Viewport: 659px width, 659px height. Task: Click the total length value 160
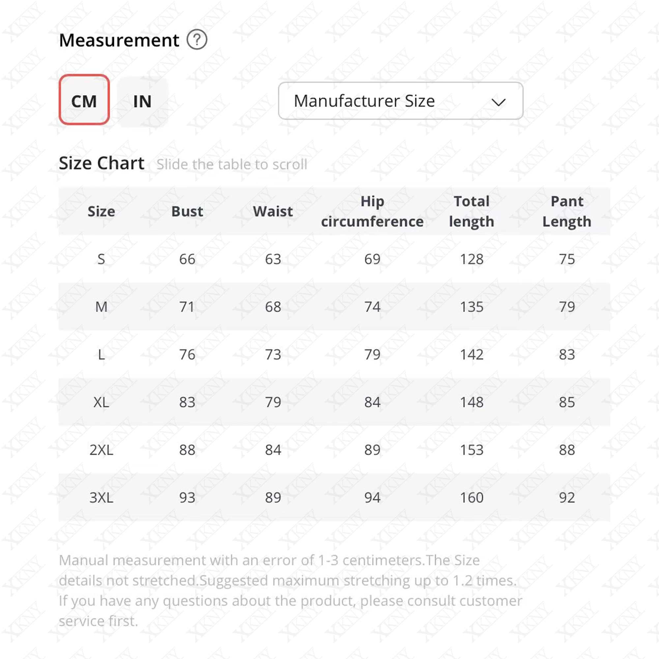click(472, 498)
